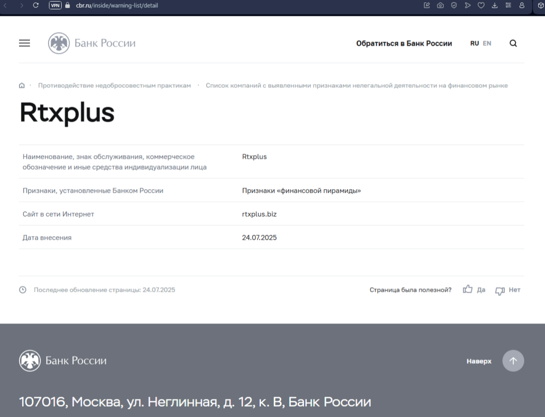This screenshot has height=417, width=545.
Task: Click the "Rtxplus" value in the table
Action: 255,157
